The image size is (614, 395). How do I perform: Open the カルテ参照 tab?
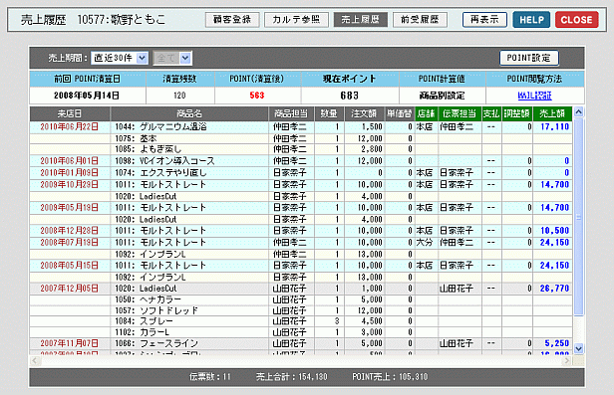296,20
